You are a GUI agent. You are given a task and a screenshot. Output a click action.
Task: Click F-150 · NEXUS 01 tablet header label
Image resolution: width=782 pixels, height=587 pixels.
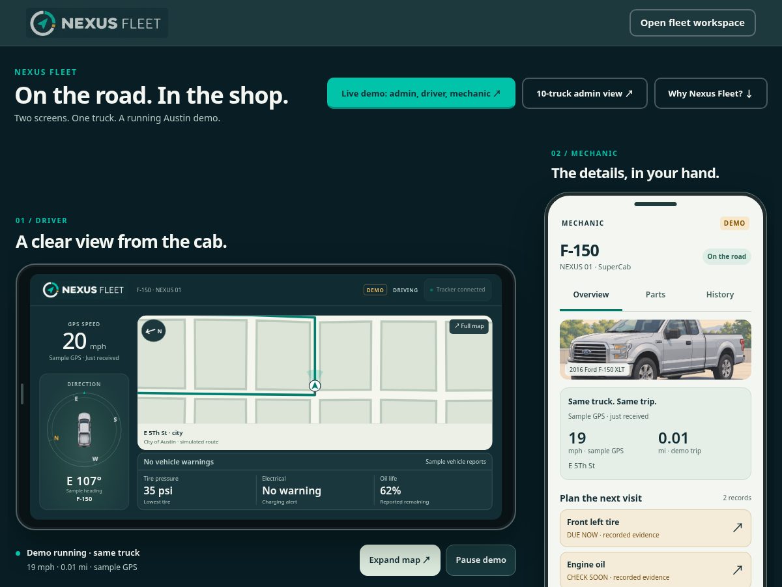tap(158, 290)
